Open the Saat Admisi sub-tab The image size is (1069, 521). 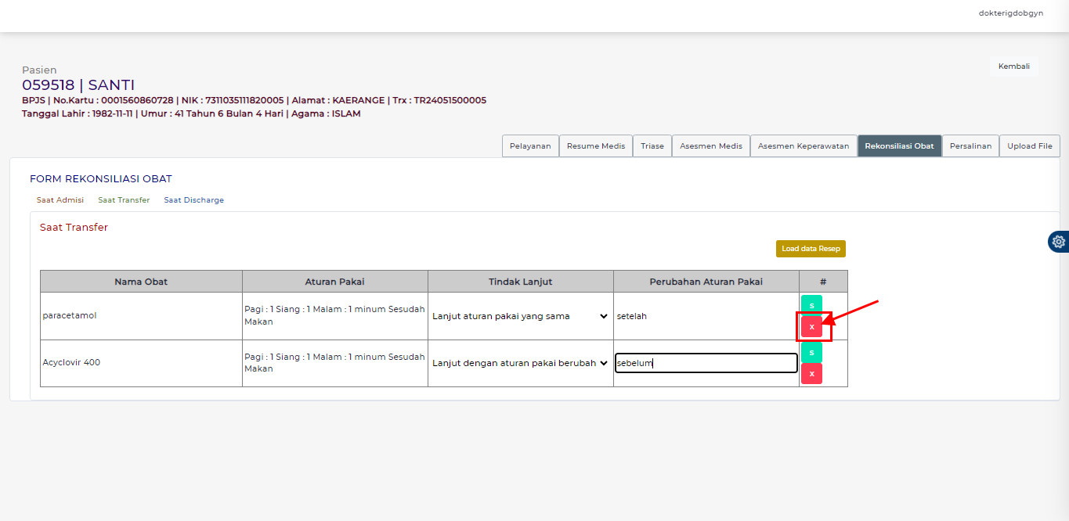tap(60, 200)
